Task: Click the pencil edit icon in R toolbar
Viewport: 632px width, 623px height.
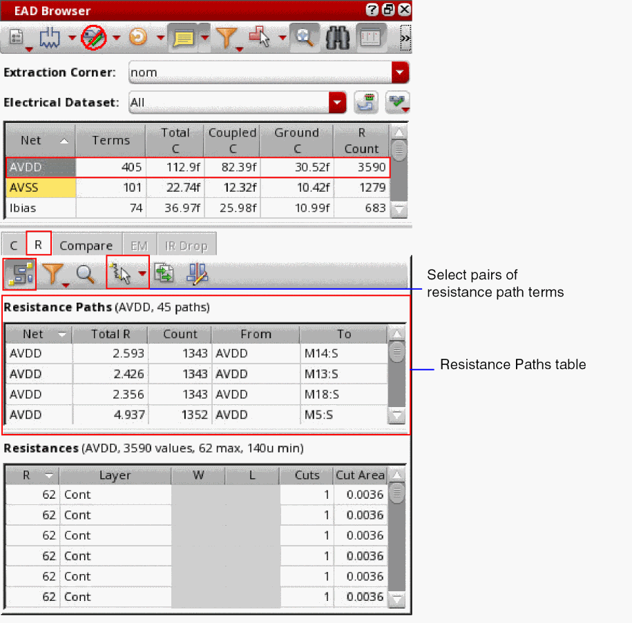Action: point(197,274)
